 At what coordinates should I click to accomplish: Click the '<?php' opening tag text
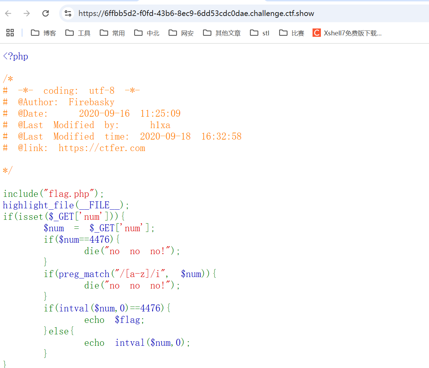[16, 56]
